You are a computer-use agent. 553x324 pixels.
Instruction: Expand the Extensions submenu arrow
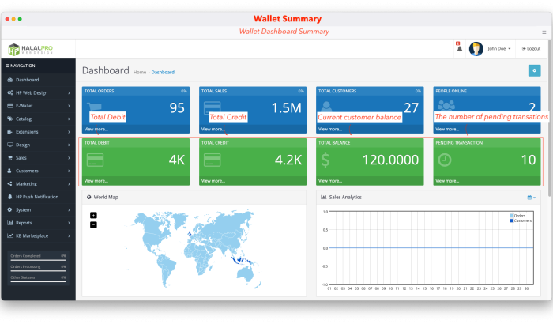click(69, 132)
